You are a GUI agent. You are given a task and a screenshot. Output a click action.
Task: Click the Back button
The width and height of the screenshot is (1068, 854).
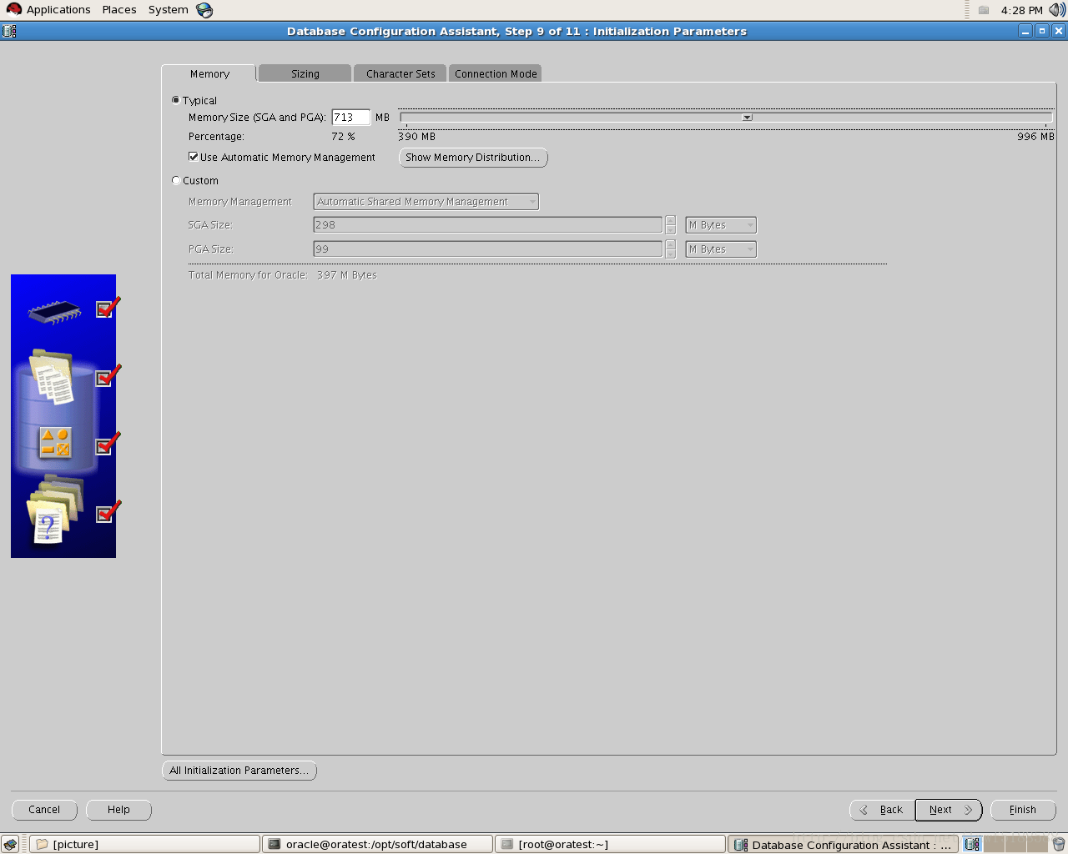point(882,810)
